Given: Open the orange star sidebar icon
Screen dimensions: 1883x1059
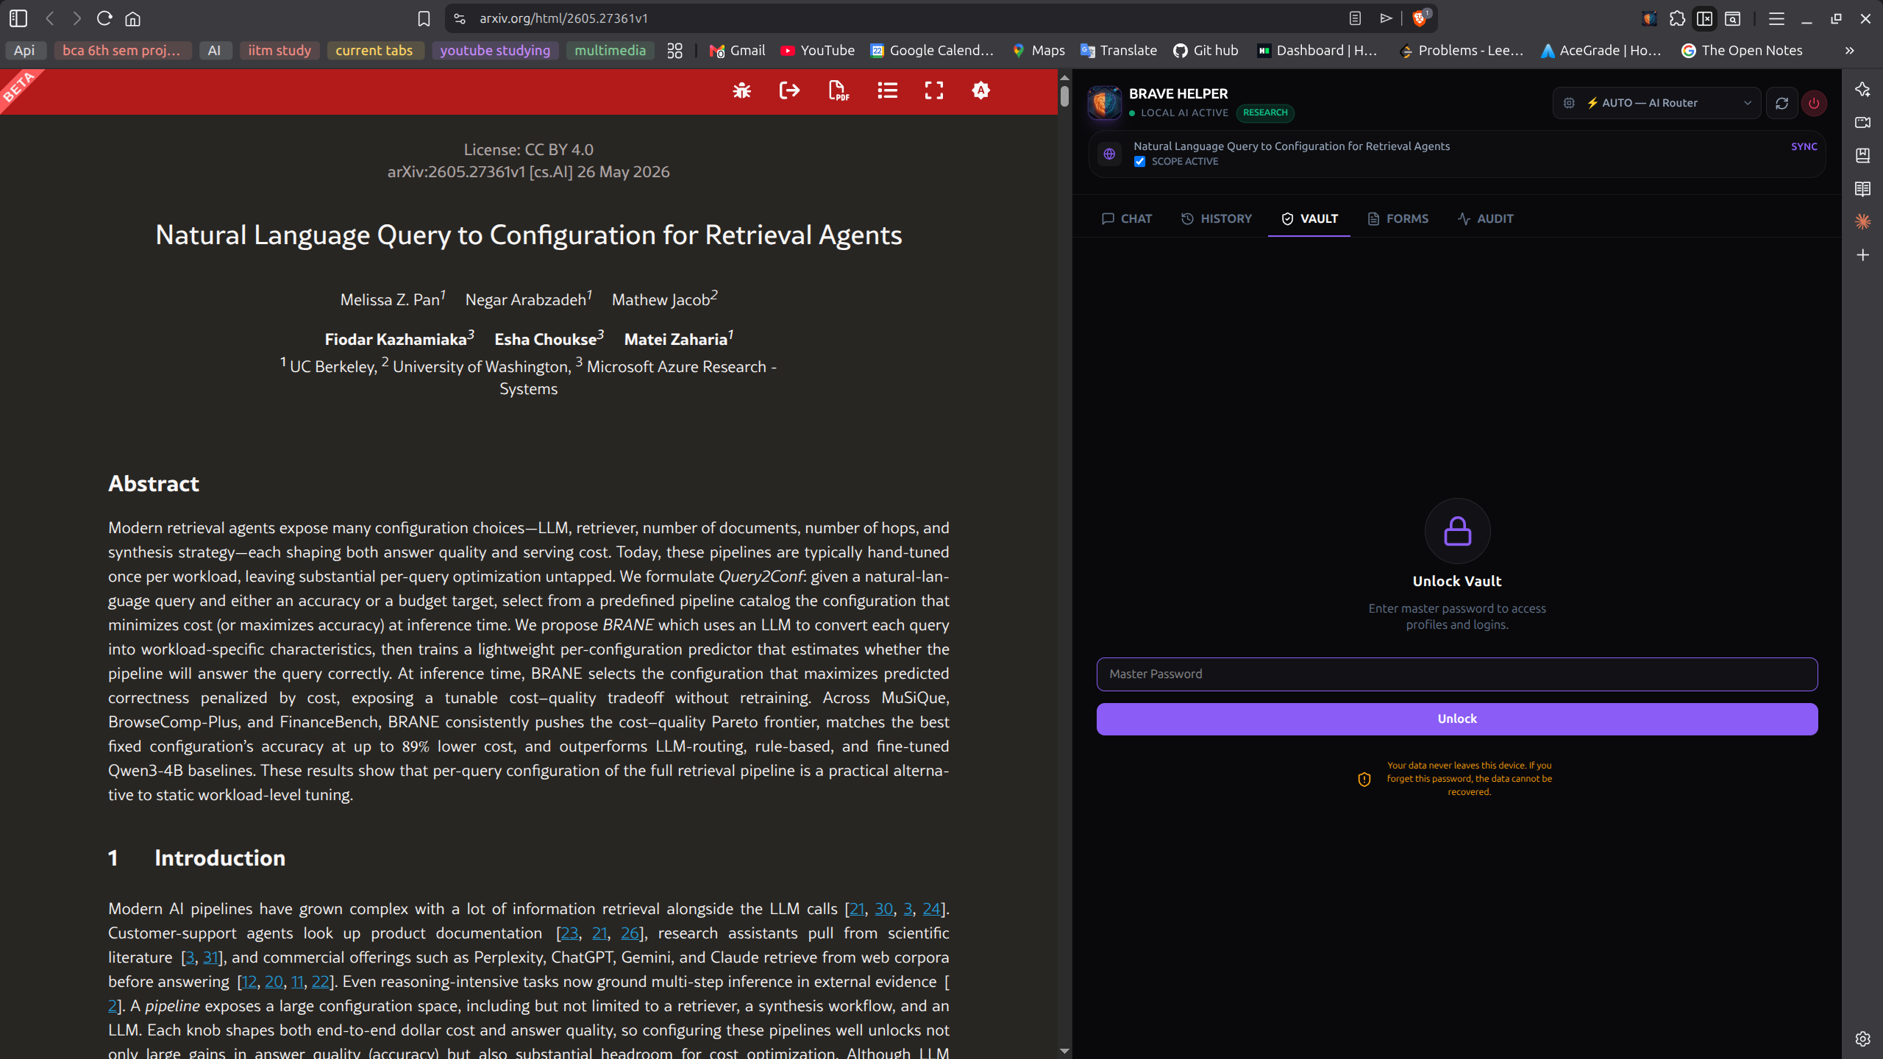Looking at the screenshot, I should click(1862, 221).
